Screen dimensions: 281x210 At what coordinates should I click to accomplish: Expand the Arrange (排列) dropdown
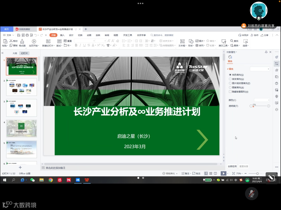click(x=200, y=45)
